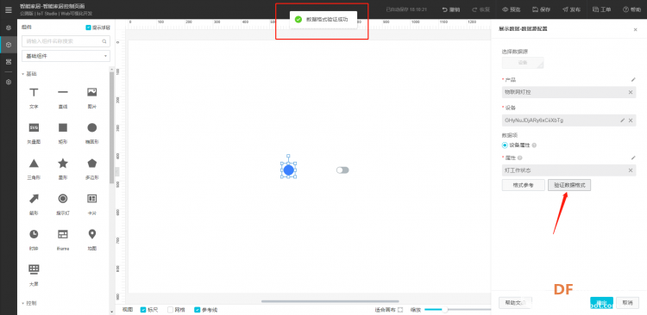Select the 矩形 rectangle component

click(x=63, y=133)
